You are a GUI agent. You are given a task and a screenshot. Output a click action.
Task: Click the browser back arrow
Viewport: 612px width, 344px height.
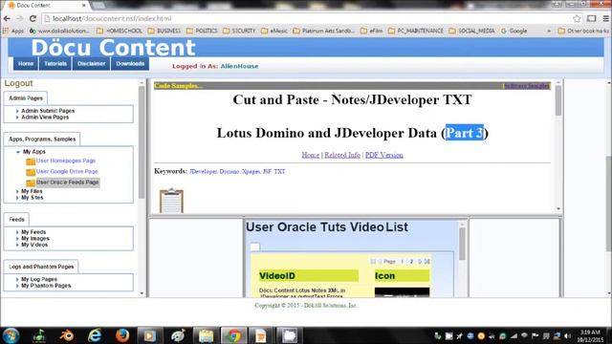pyautogui.click(x=7, y=18)
